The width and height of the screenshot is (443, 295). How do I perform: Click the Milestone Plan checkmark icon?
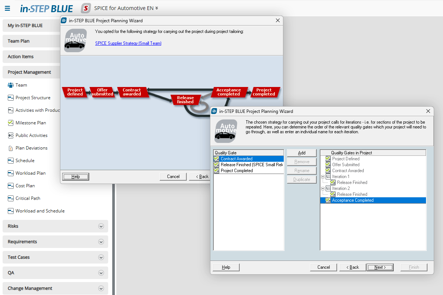10,123
